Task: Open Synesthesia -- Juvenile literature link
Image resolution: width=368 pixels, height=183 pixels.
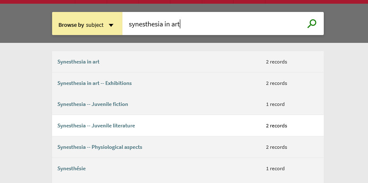Action: tap(96, 126)
